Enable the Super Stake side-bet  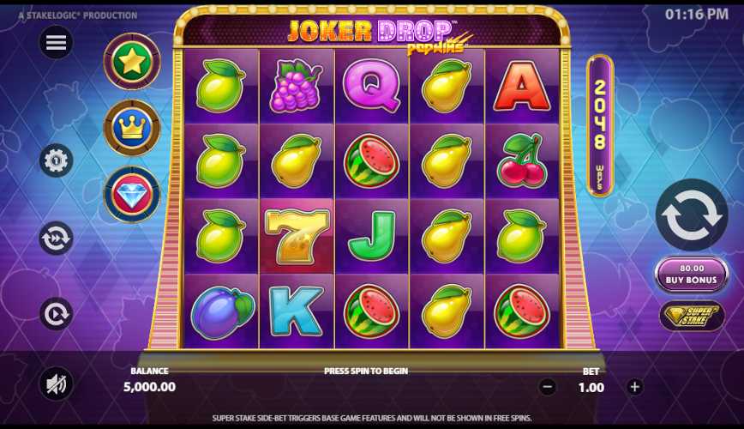[692, 316]
